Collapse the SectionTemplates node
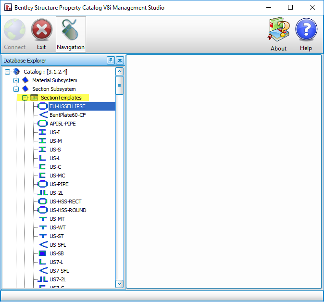Viewport: 324px width, 302px height. (x=25, y=98)
